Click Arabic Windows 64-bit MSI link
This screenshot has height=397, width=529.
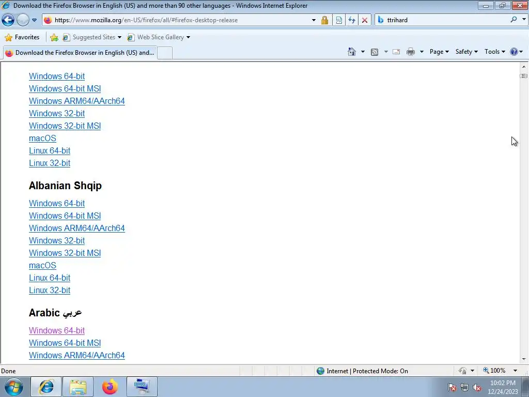tap(65, 343)
